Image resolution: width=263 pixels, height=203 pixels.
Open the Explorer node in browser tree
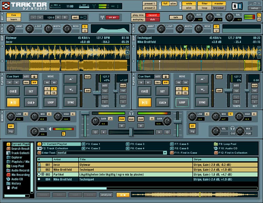[x=17, y=157]
